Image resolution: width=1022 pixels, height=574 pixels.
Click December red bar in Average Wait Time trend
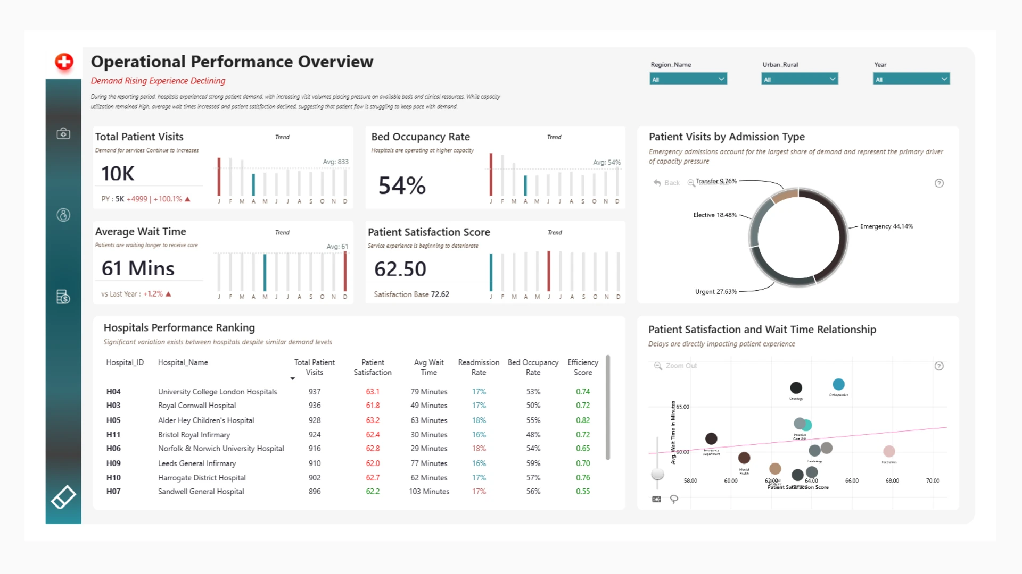[x=345, y=271]
